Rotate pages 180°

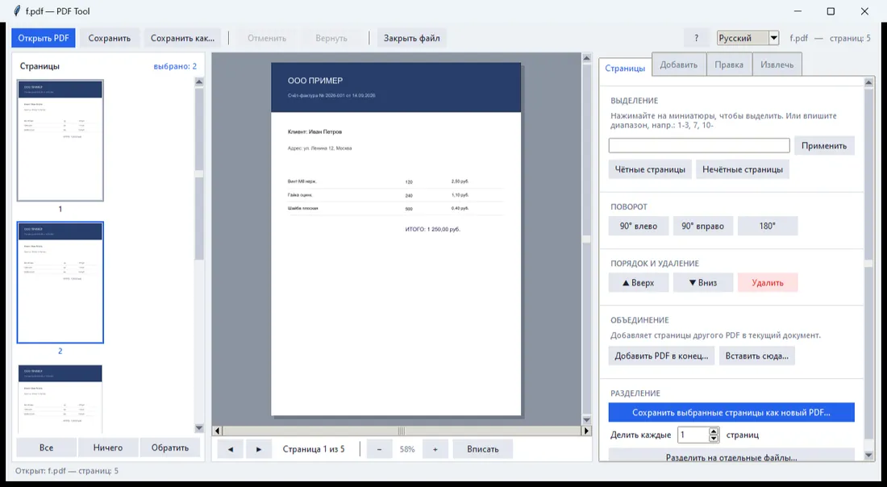pos(768,226)
